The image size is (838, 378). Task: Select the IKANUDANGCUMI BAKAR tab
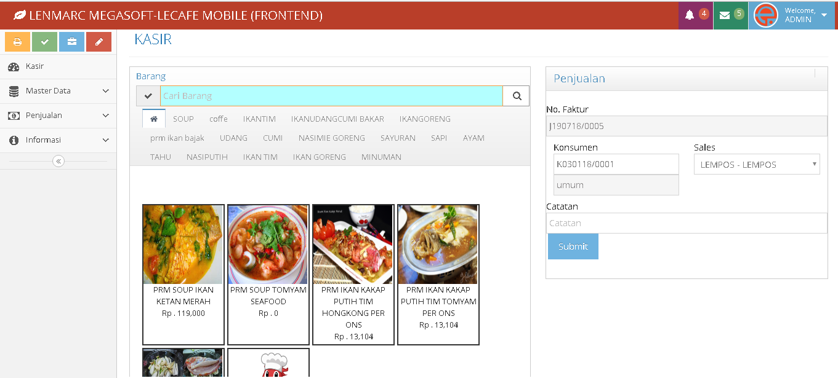point(337,119)
